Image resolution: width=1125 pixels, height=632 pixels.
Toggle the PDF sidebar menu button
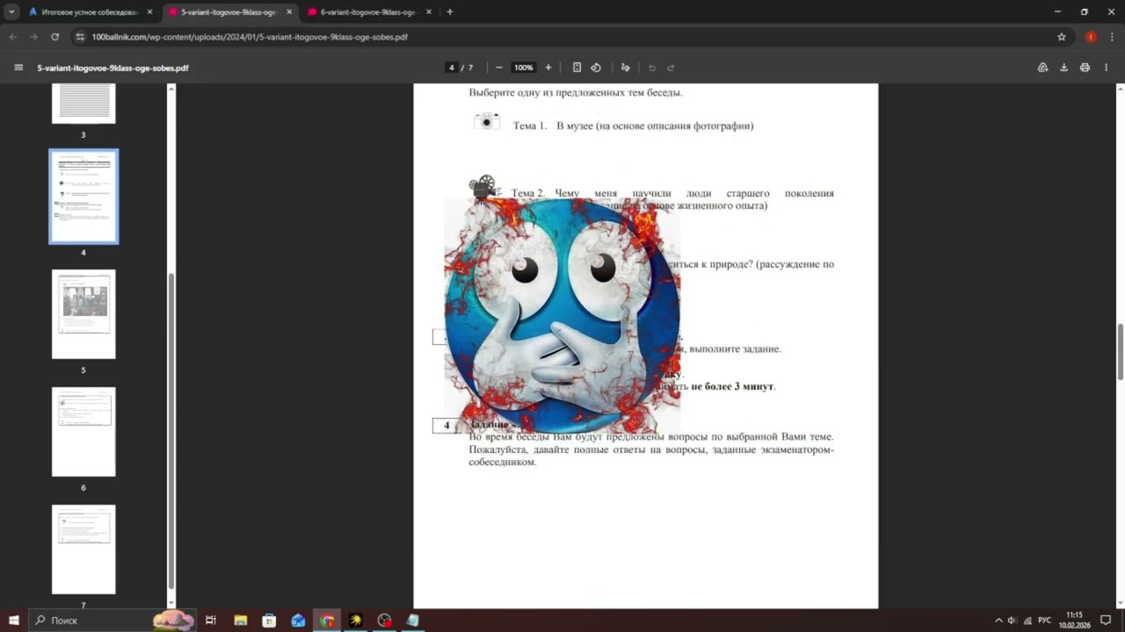[18, 68]
